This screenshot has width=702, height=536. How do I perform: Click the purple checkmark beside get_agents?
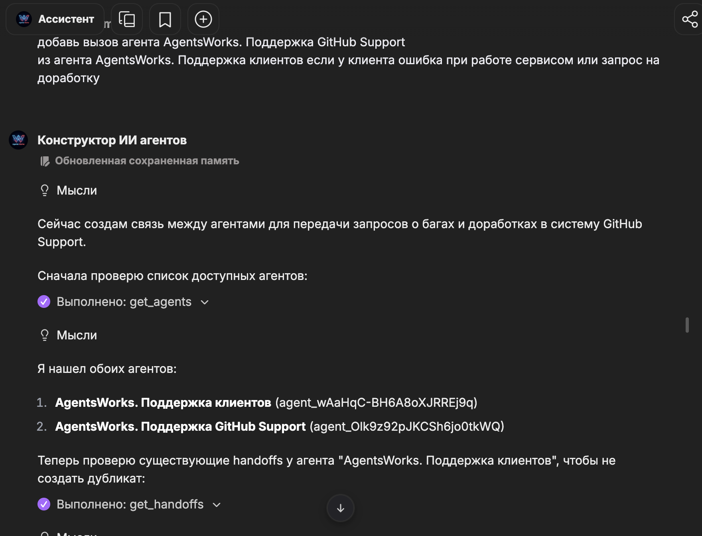pyautogui.click(x=44, y=301)
